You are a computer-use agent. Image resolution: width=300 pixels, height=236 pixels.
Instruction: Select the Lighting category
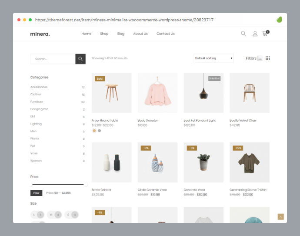click(36, 124)
